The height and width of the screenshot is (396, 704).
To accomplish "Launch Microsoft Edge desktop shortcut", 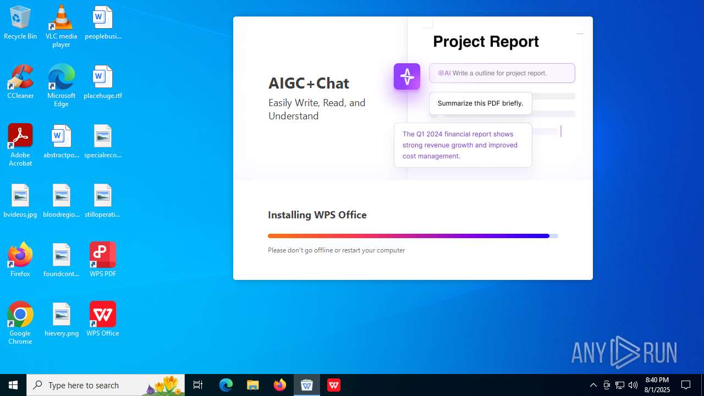I will point(61,86).
